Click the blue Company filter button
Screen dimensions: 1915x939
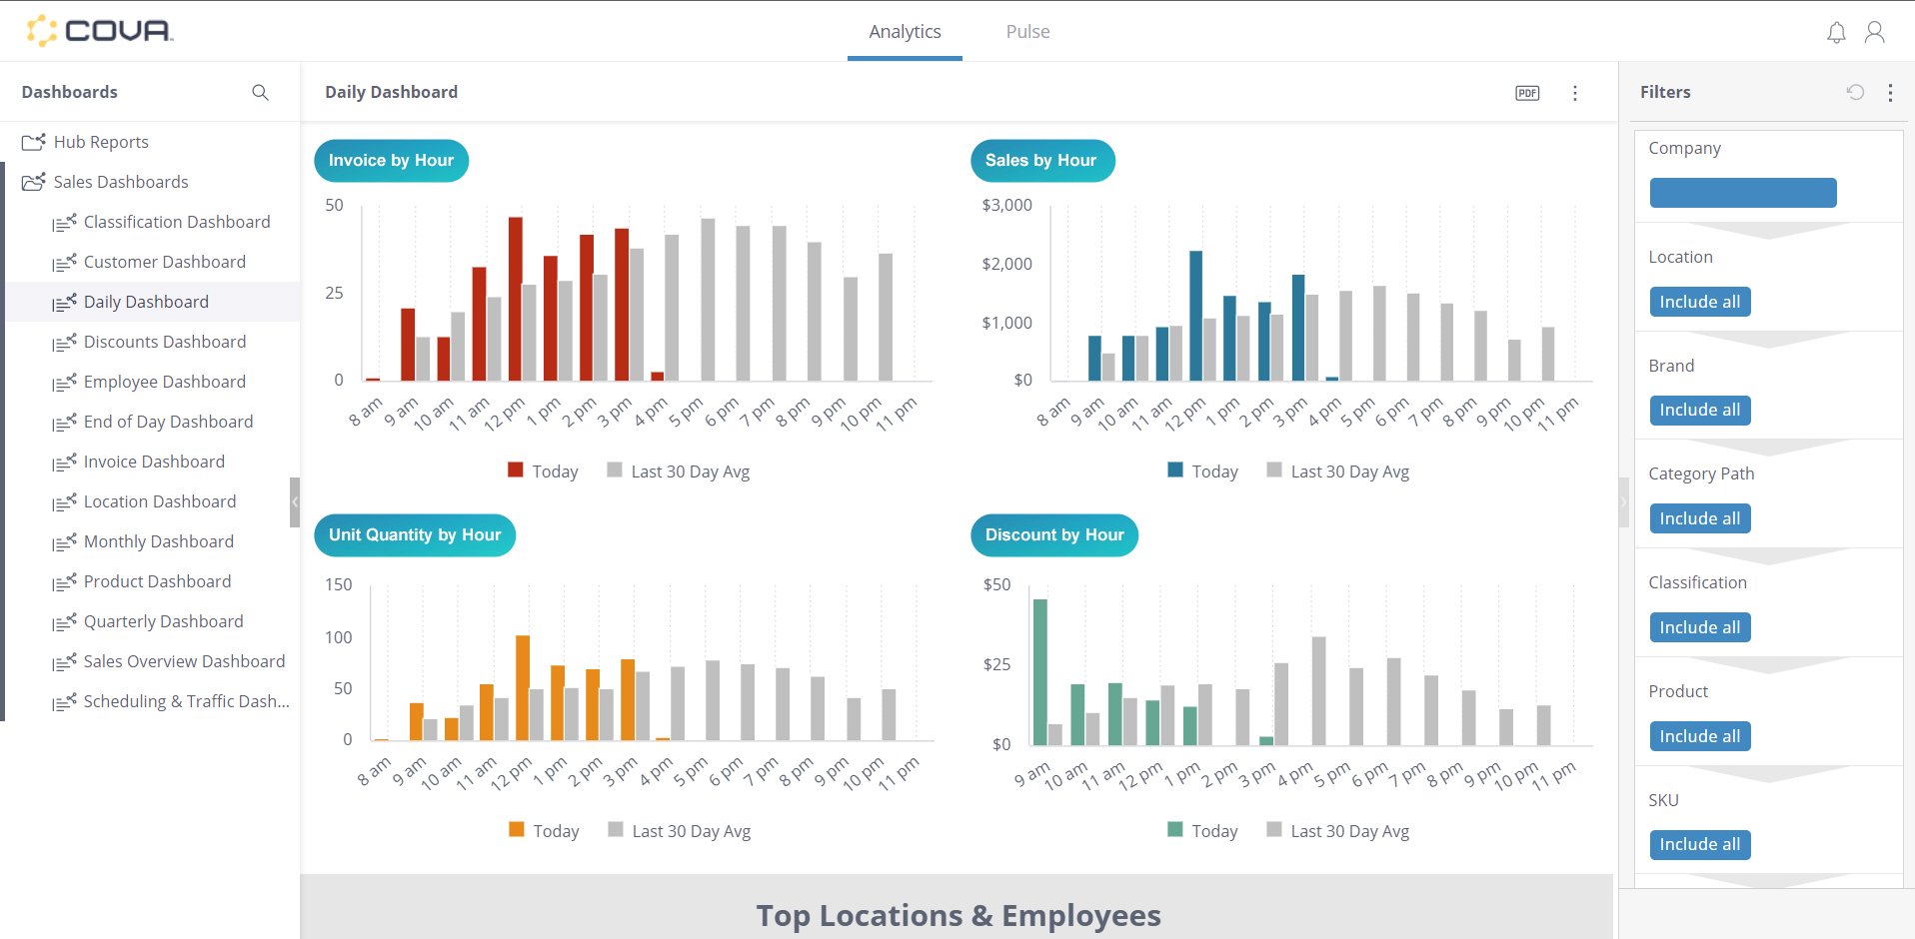[x=1742, y=192]
